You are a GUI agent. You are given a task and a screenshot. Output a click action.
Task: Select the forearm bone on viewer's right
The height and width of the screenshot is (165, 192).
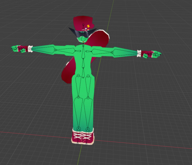pos(125,52)
